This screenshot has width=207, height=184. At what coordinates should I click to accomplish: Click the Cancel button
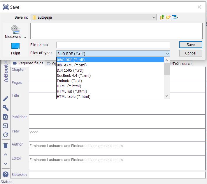click(191, 53)
